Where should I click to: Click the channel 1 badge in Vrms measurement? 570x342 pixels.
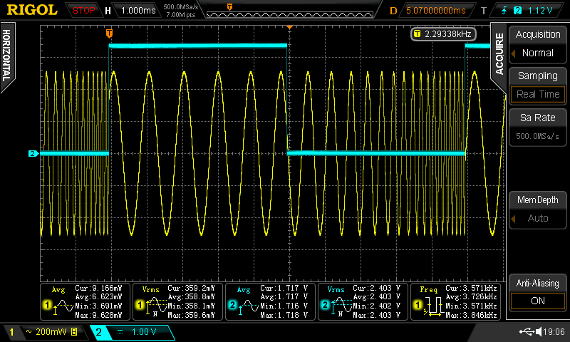click(140, 305)
